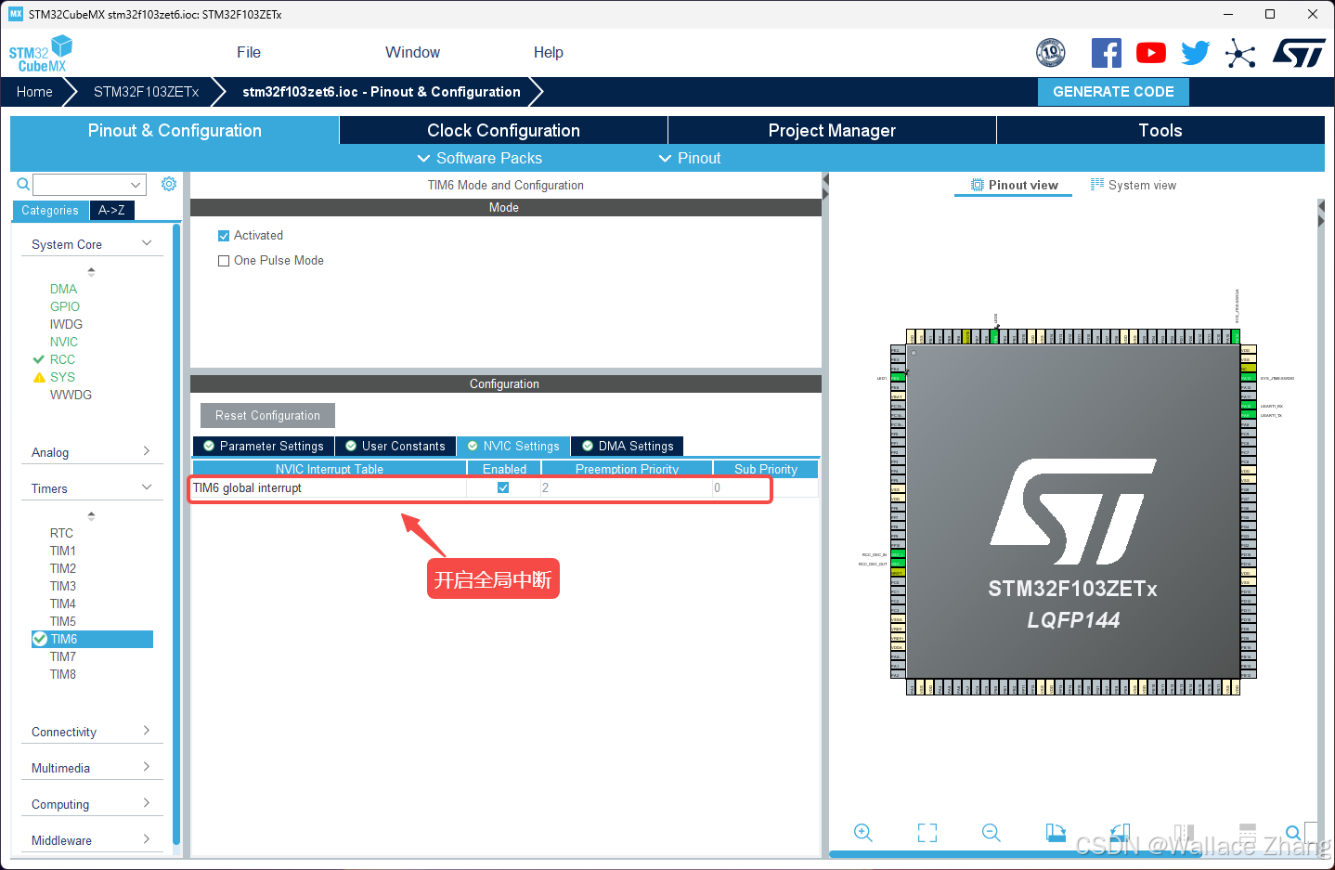Click the magnifier icon beside the category search
The height and width of the screenshot is (870, 1335).
coord(23,184)
